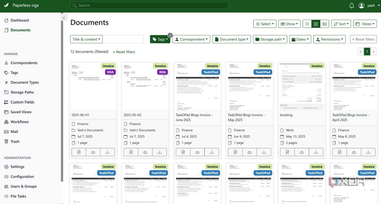
Task: Go to Dashboard in the sidebar
Action: (x=20, y=20)
